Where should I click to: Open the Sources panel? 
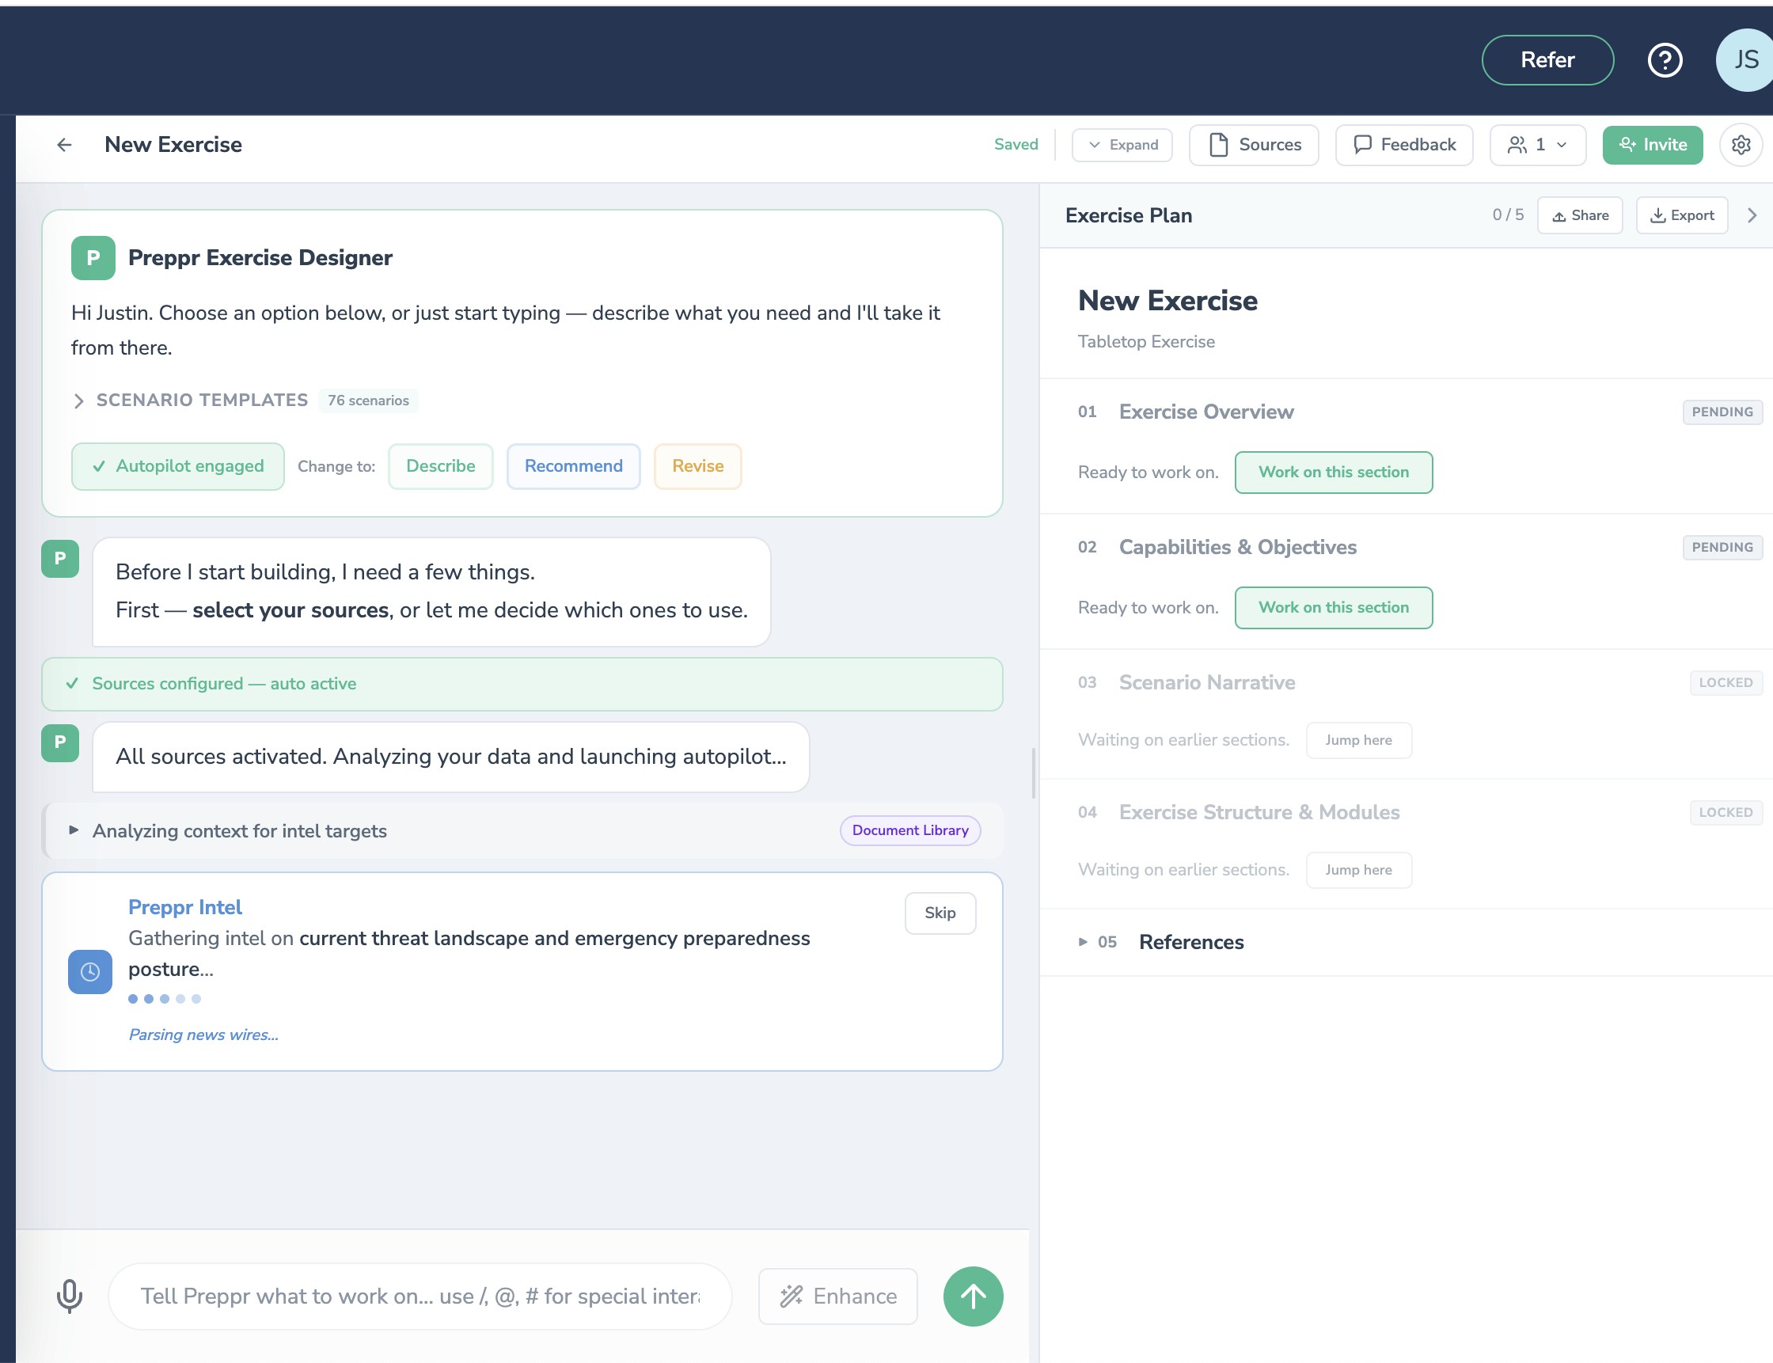[1254, 144]
